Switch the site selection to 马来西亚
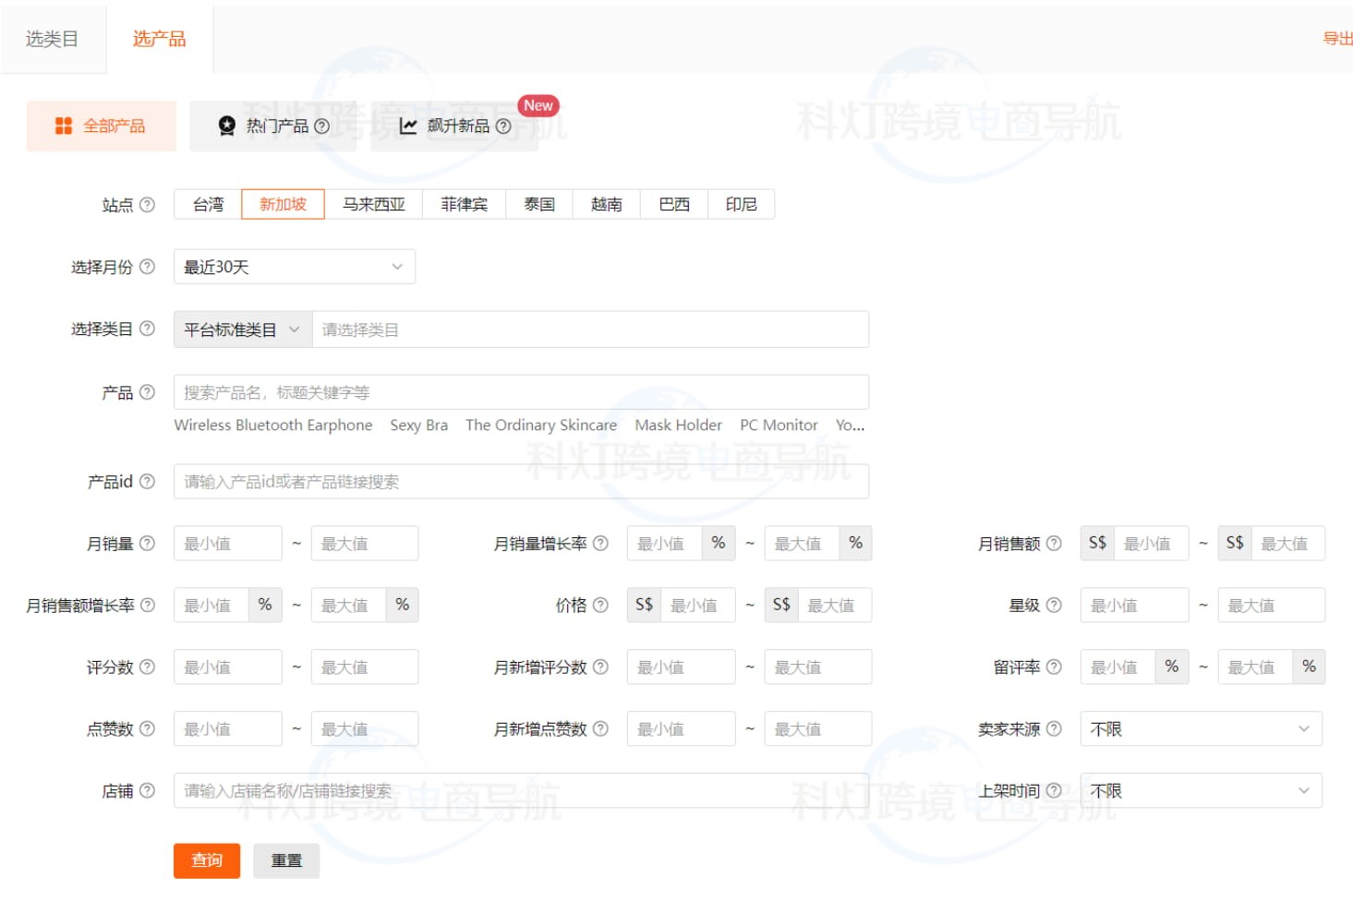The image size is (1353, 901). pos(374,204)
